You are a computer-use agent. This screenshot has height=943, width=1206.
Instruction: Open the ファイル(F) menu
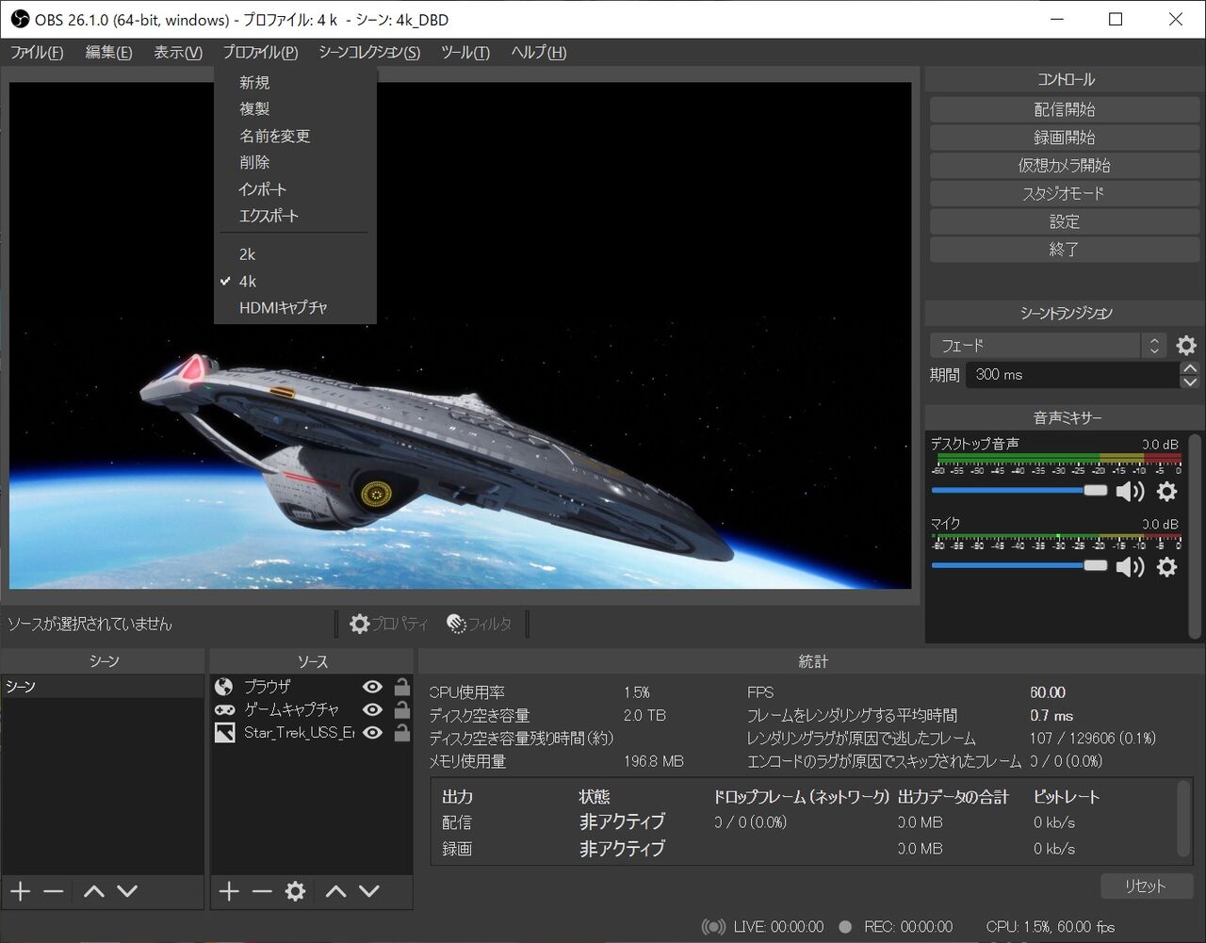[37, 53]
